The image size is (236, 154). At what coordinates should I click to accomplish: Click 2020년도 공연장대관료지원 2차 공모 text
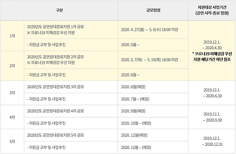[55, 57]
